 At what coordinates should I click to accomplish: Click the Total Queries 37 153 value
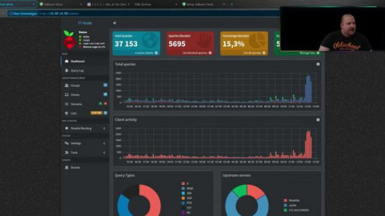126,44
